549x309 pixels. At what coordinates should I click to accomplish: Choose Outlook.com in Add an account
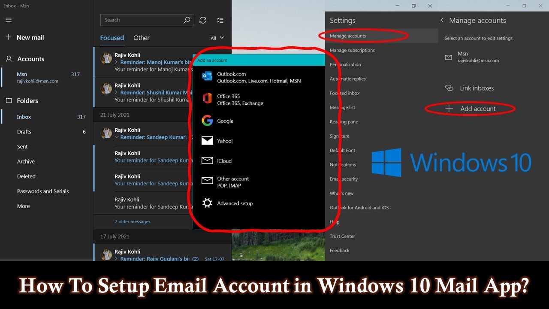(259, 77)
